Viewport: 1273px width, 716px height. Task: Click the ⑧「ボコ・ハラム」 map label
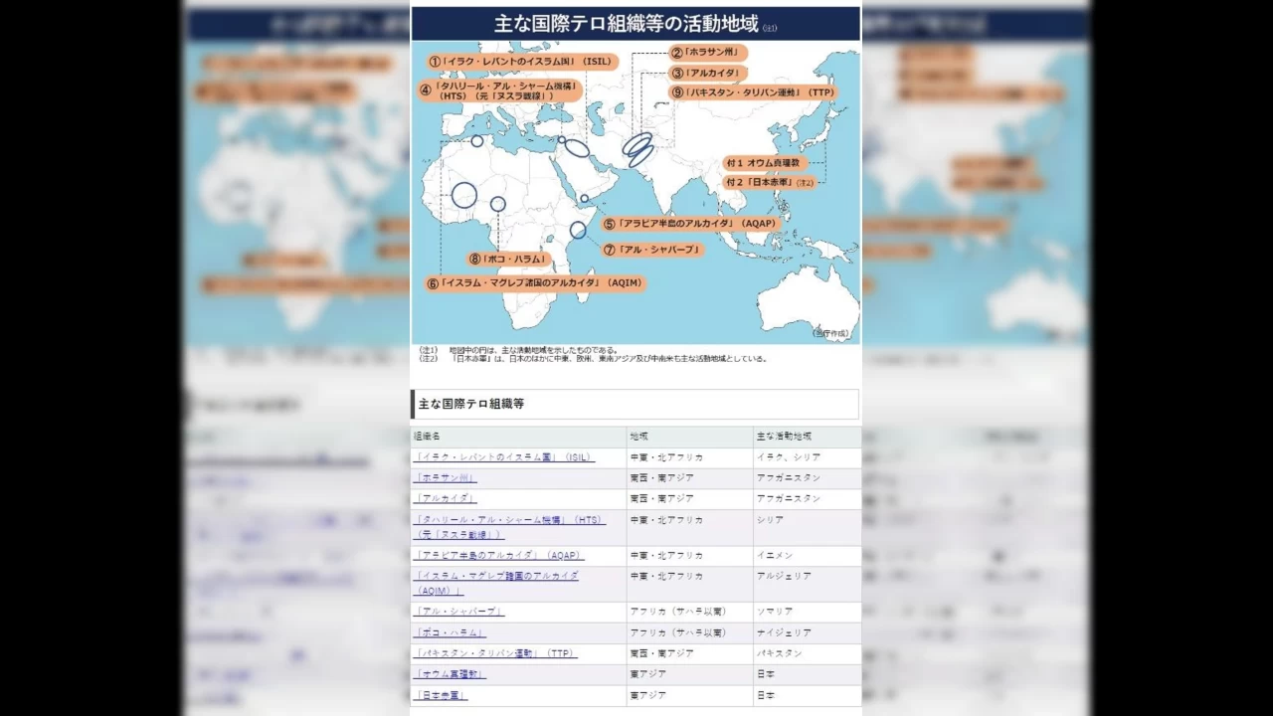pyautogui.click(x=509, y=259)
